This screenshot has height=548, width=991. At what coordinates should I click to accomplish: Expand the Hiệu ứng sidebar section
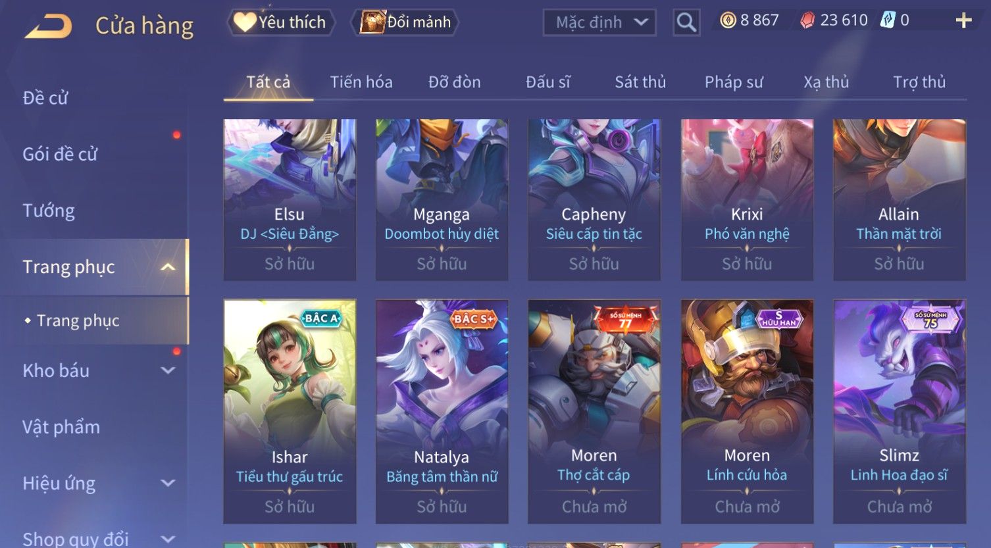click(168, 483)
